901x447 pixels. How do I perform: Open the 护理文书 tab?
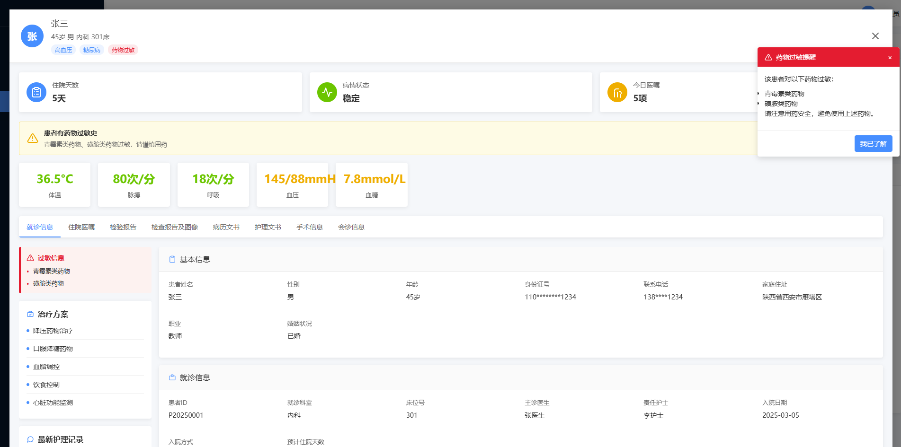point(268,227)
